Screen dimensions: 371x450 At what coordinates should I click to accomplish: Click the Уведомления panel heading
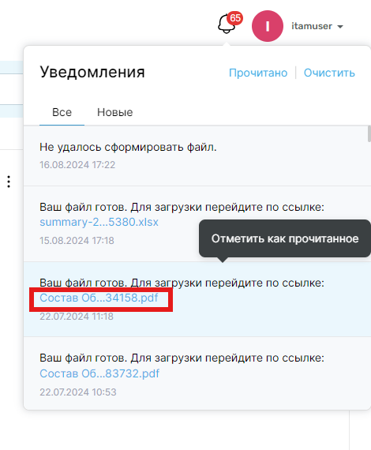tap(92, 72)
